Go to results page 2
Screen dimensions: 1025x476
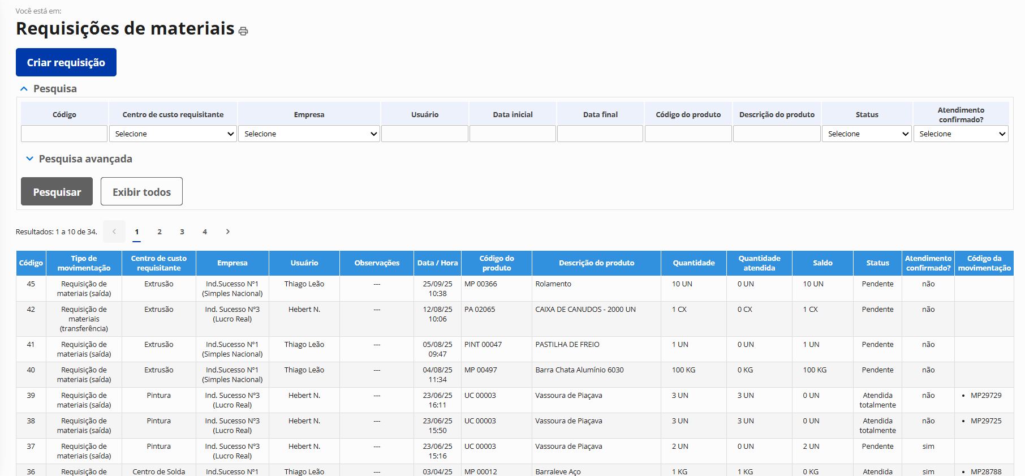160,231
